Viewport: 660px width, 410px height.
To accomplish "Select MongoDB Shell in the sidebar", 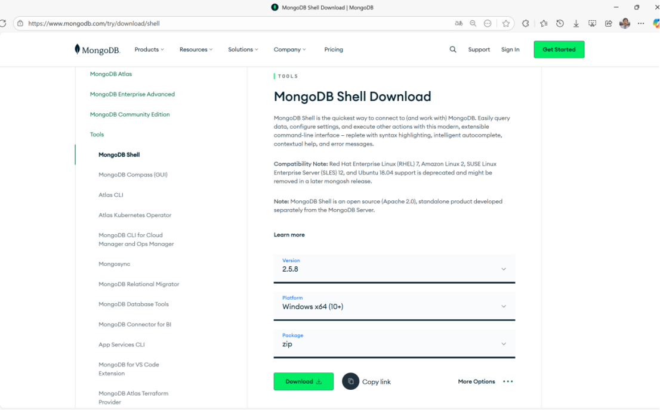I will pos(119,155).
